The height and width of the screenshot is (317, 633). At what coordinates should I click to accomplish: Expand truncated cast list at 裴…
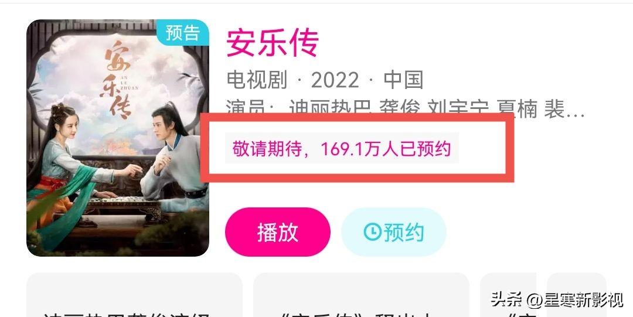564,109
